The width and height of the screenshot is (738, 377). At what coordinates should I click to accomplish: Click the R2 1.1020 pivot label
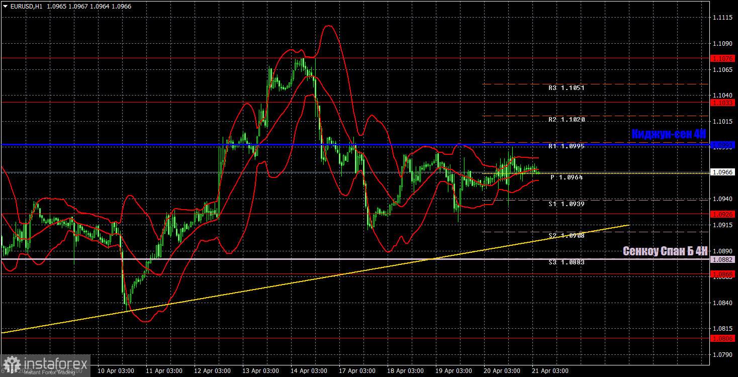566,120
